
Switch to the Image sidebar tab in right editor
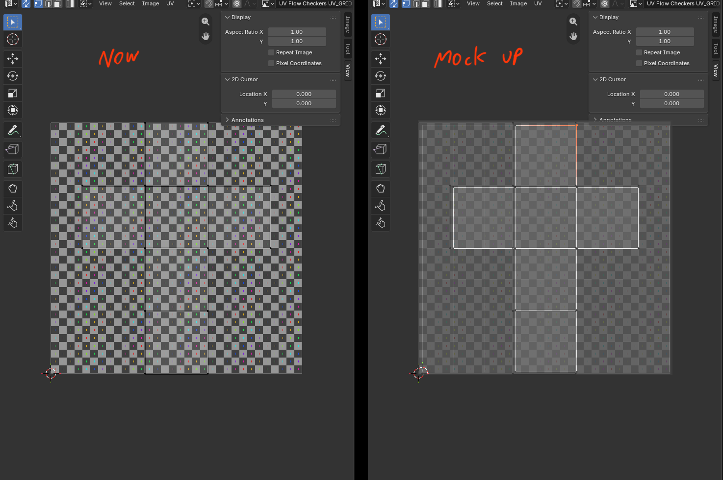click(x=716, y=24)
